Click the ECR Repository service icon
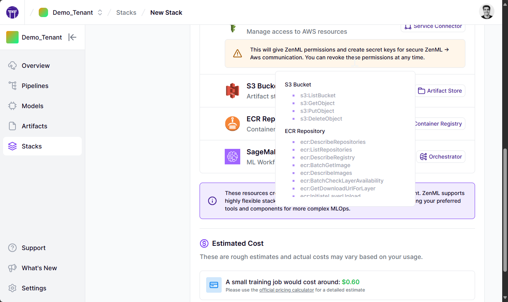 pos(232,123)
